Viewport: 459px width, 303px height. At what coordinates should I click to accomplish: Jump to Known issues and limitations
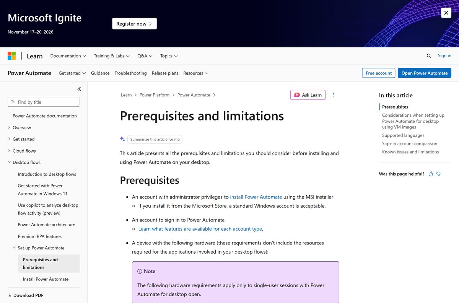click(410, 152)
